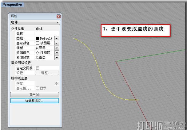Close the 属性 properties panel
The height and width of the screenshot is (130, 187).
point(58,17)
